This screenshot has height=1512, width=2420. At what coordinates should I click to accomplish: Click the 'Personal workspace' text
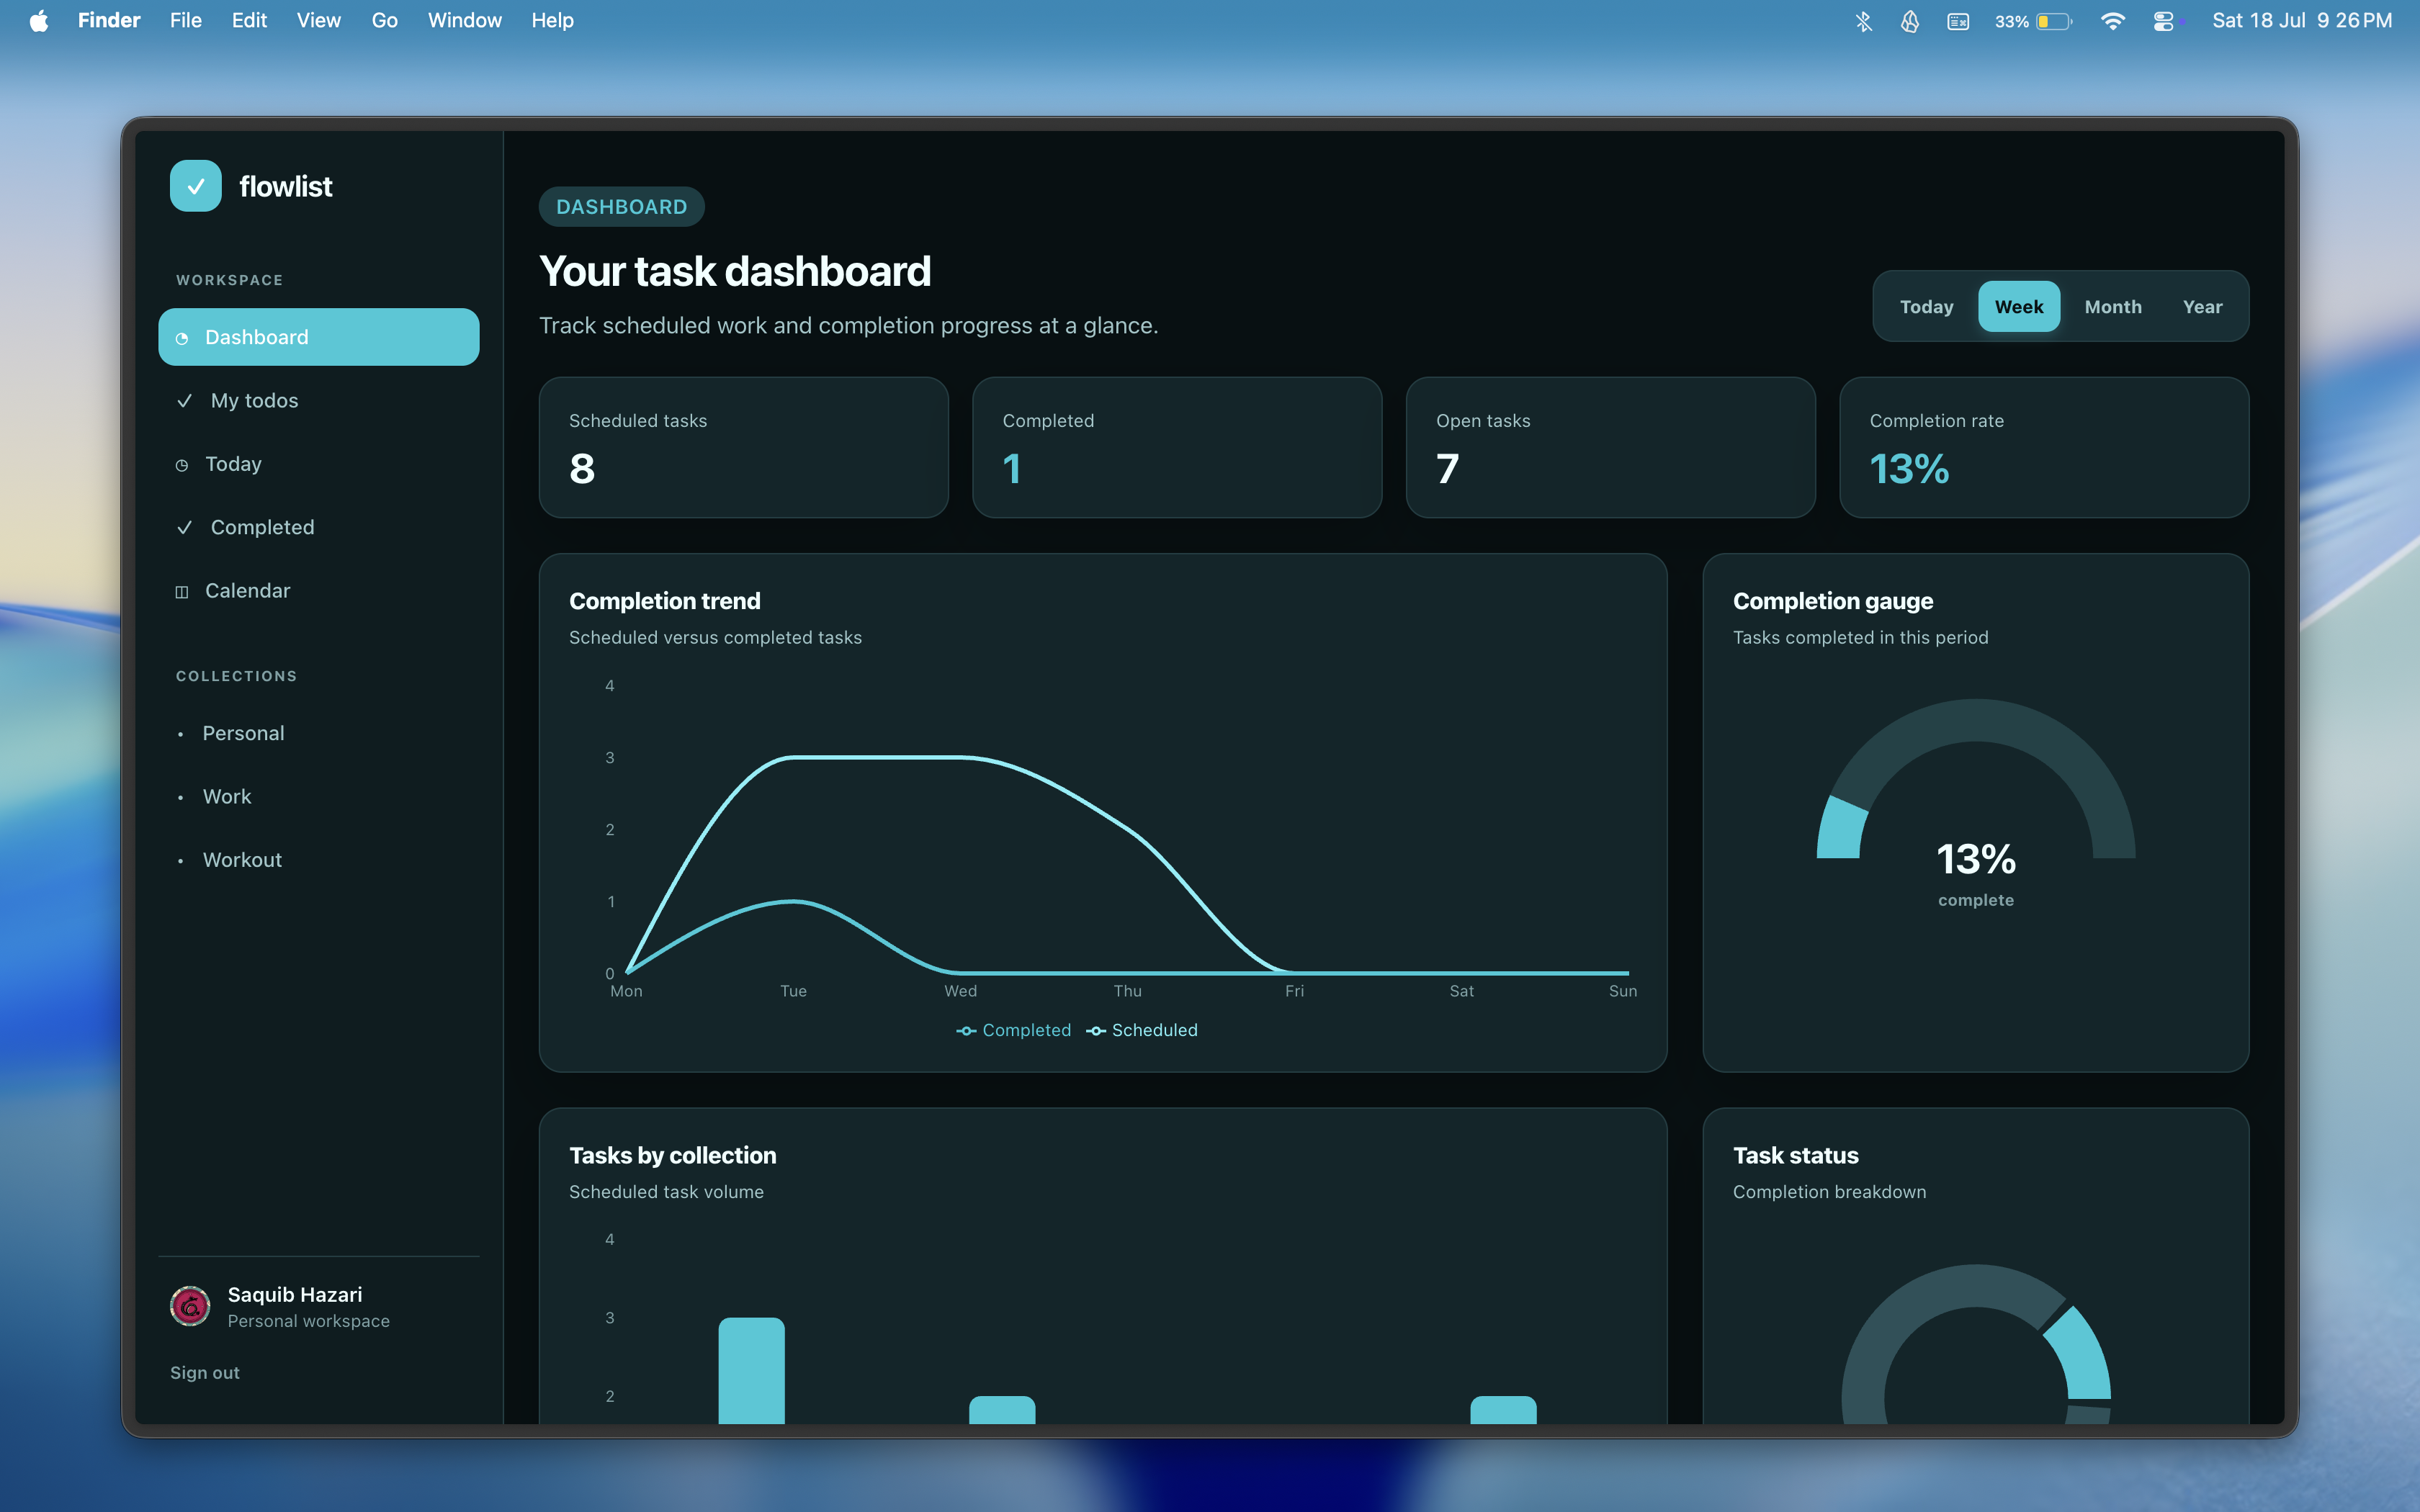[308, 1321]
